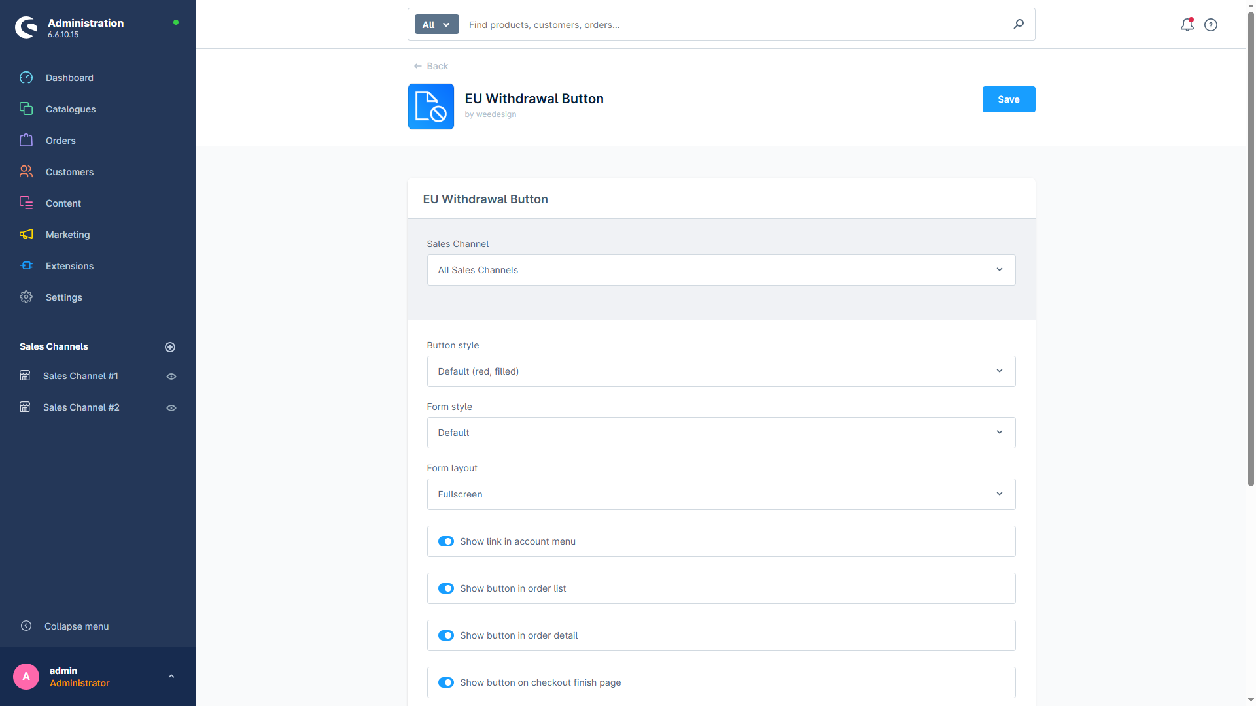Toggle Show link in account menu
Viewport: 1256px width, 706px height.
[x=446, y=541]
